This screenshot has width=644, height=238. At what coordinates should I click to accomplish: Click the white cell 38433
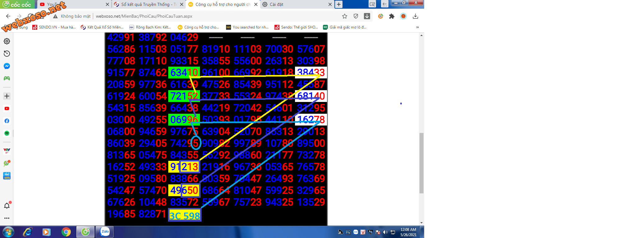(x=311, y=73)
